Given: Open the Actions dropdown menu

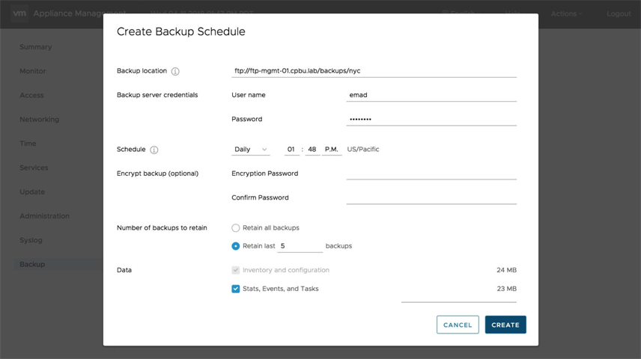Looking at the screenshot, I should tap(566, 13).
